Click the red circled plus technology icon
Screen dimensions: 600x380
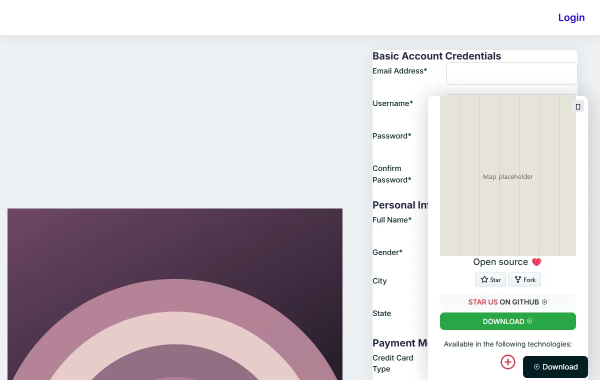(x=508, y=362)
